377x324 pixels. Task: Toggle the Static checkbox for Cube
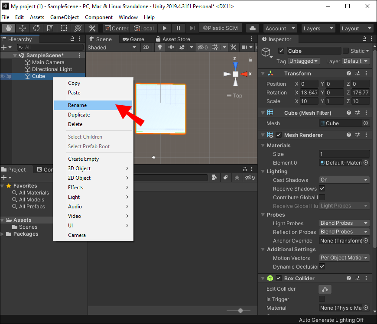click(345, 51)
